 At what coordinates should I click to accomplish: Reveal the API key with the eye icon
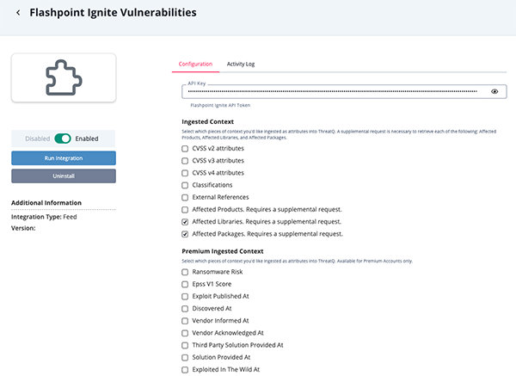point(494,91)
